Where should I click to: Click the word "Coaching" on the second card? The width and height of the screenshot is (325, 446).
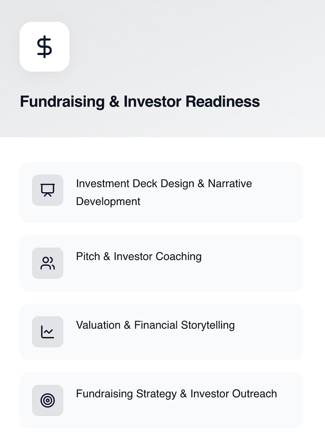(178, 257)
